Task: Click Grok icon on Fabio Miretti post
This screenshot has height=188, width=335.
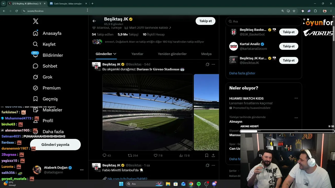Action: 208,165
